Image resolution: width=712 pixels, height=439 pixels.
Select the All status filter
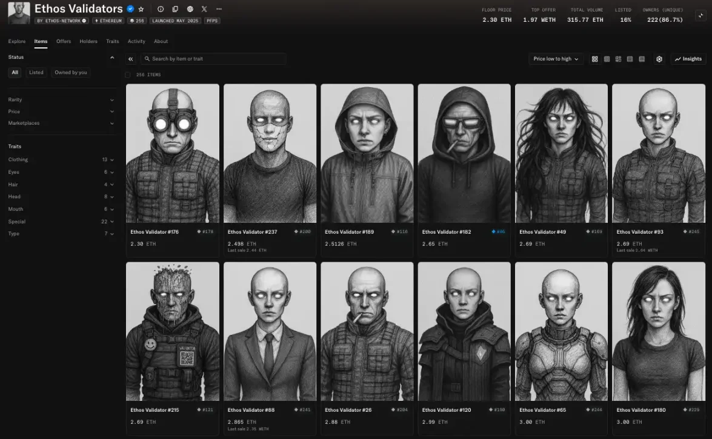(15, 73)
